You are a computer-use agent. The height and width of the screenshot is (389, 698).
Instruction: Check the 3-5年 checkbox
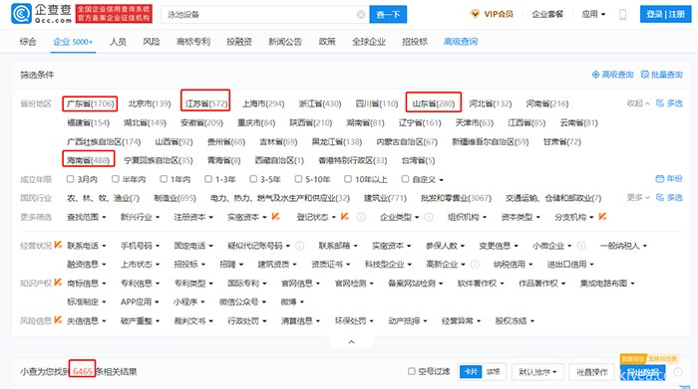[253, 179]
